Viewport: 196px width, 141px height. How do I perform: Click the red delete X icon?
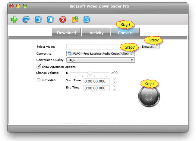63,19
